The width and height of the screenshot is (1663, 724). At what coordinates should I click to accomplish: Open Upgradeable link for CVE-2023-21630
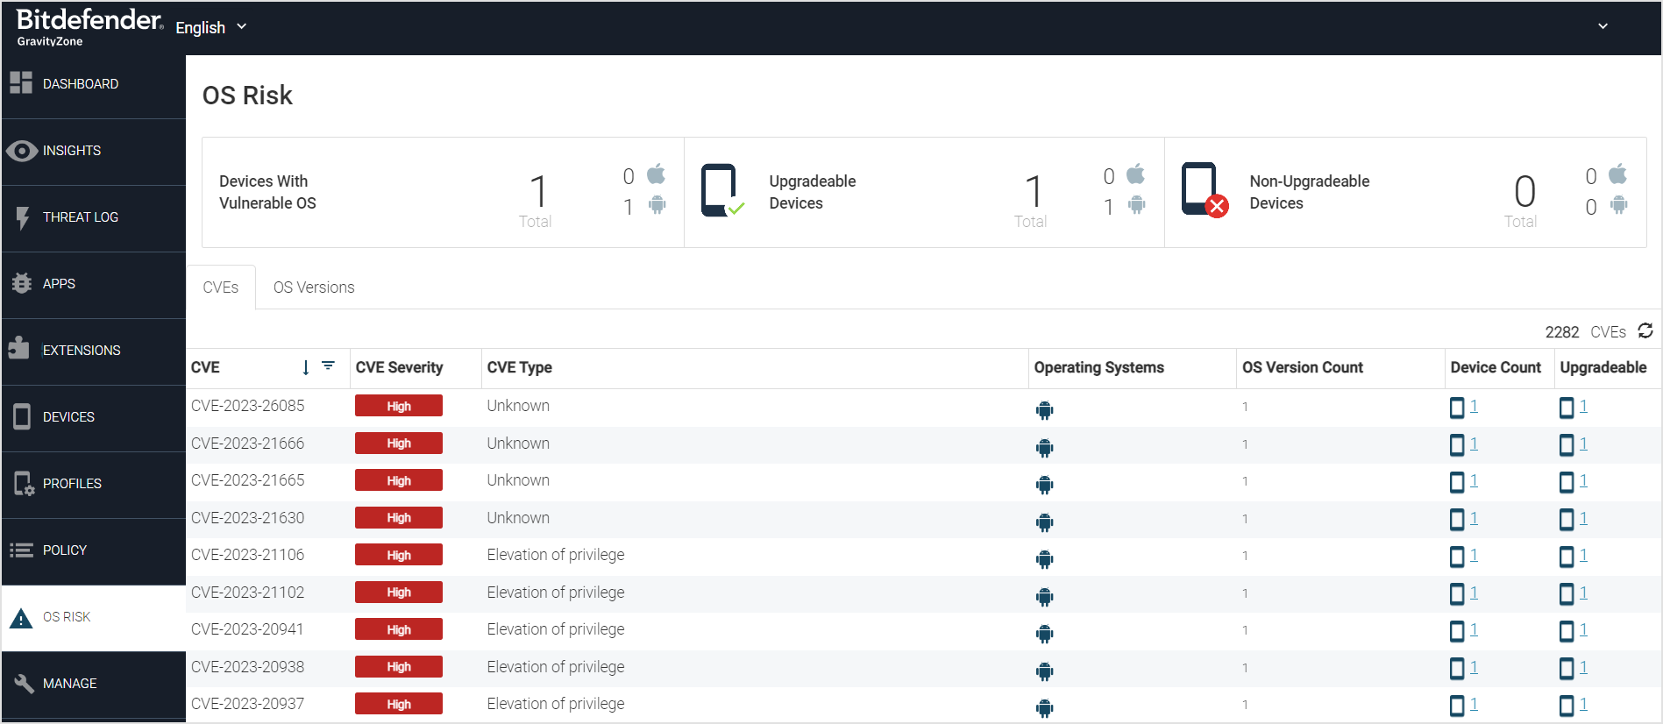(x=1584, y=518)
